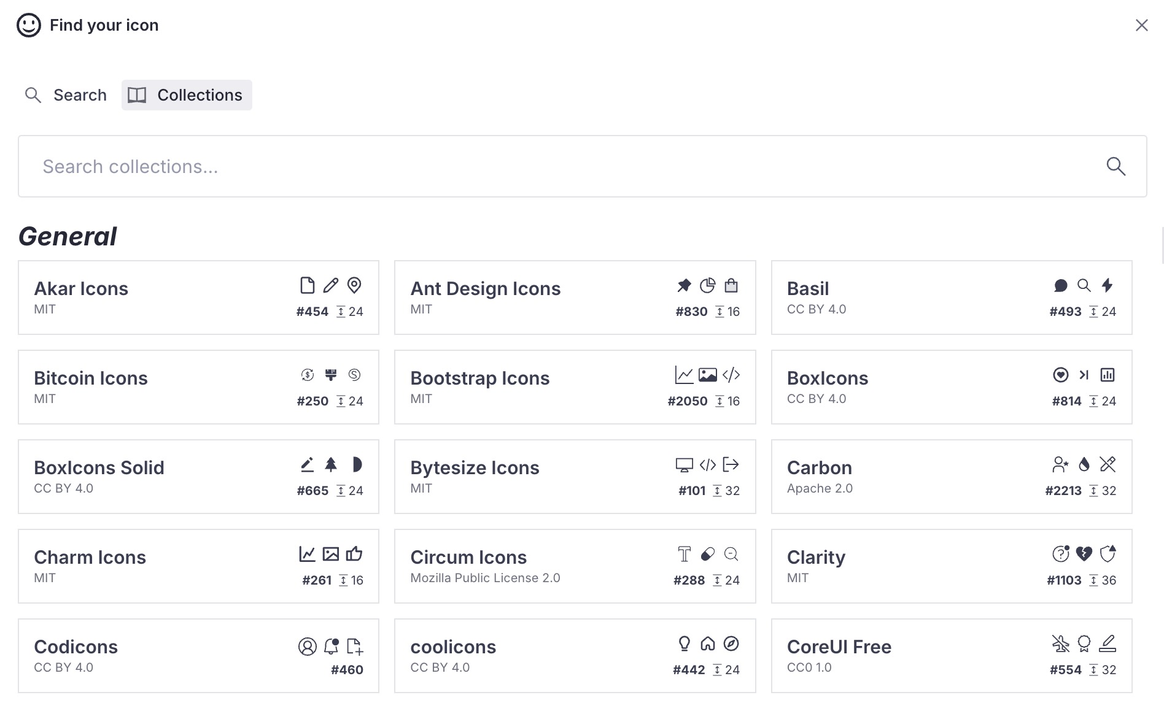Screen dimensions: 1164x703
Task: Click the CoreUI Free collection title
Action: coord(839,647)
